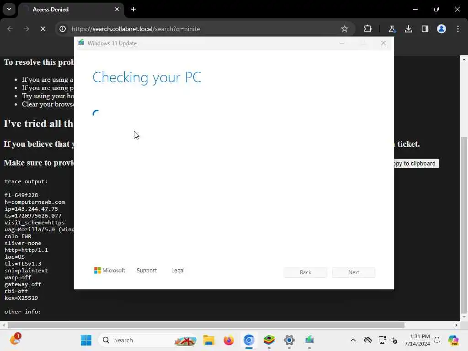468x351 pixels.
Task: Click the horizontal page scrollbar
Action: click(206, 325)
